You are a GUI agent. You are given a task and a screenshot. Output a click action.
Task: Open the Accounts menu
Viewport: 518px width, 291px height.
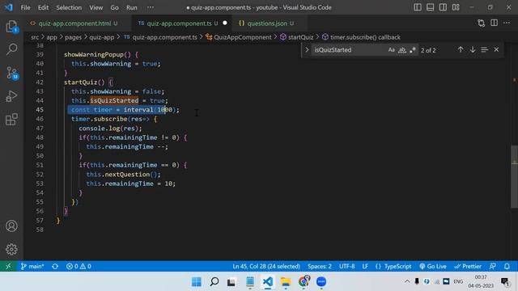(x=11, y=226)
